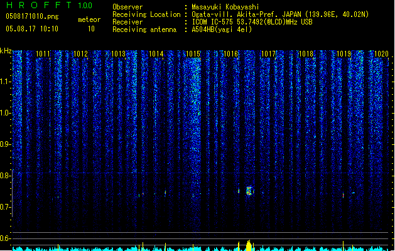Click the 1012 time marker
Image resolution: width=395 pixels, height=251 pixels.
click(80, 54)
